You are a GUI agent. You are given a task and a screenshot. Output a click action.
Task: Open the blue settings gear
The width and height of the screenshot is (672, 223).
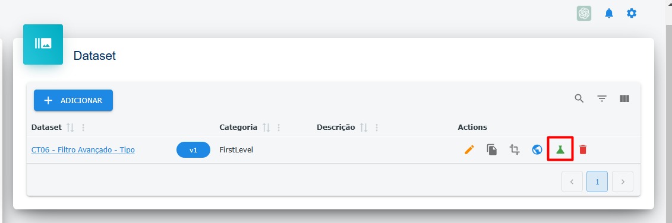(x=632, y=13)
